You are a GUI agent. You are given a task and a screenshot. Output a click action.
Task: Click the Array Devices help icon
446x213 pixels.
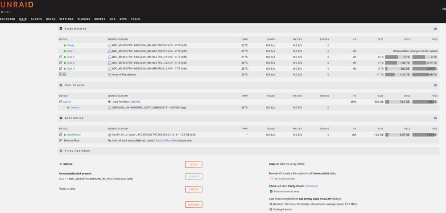coord(435,29)
